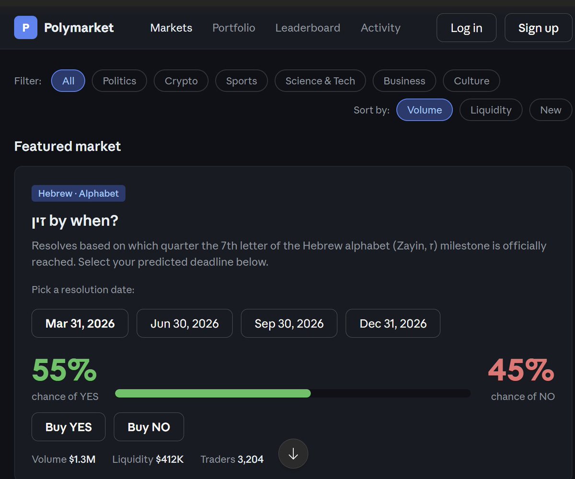Select the Sports filter chip
Screen dimensions: 575x479
click(241, 81)
